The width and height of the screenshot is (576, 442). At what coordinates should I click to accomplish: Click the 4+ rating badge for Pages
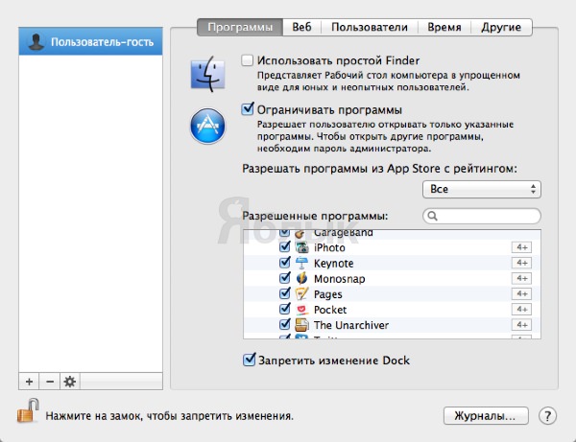[x=521, y=293]
